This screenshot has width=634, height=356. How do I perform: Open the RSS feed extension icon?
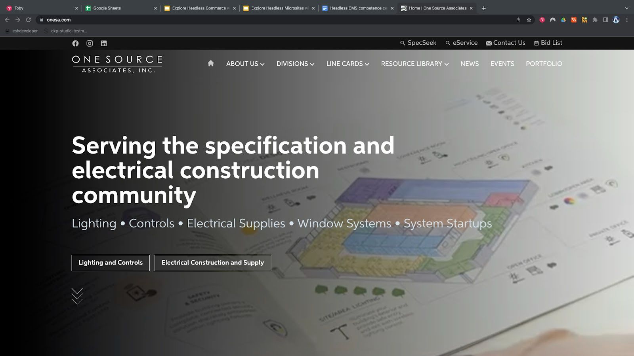coord(584,20)
